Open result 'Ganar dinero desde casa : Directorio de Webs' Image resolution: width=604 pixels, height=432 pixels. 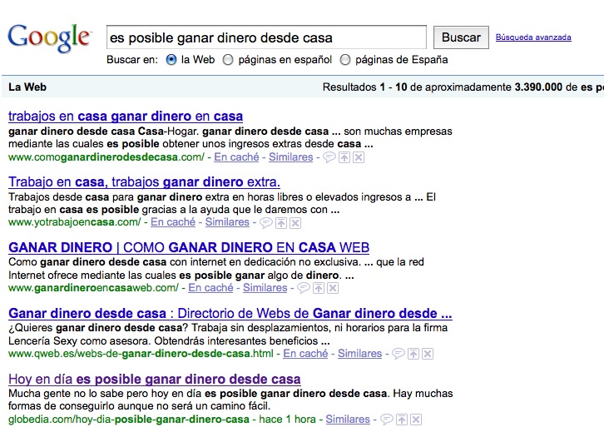[230, 313]
